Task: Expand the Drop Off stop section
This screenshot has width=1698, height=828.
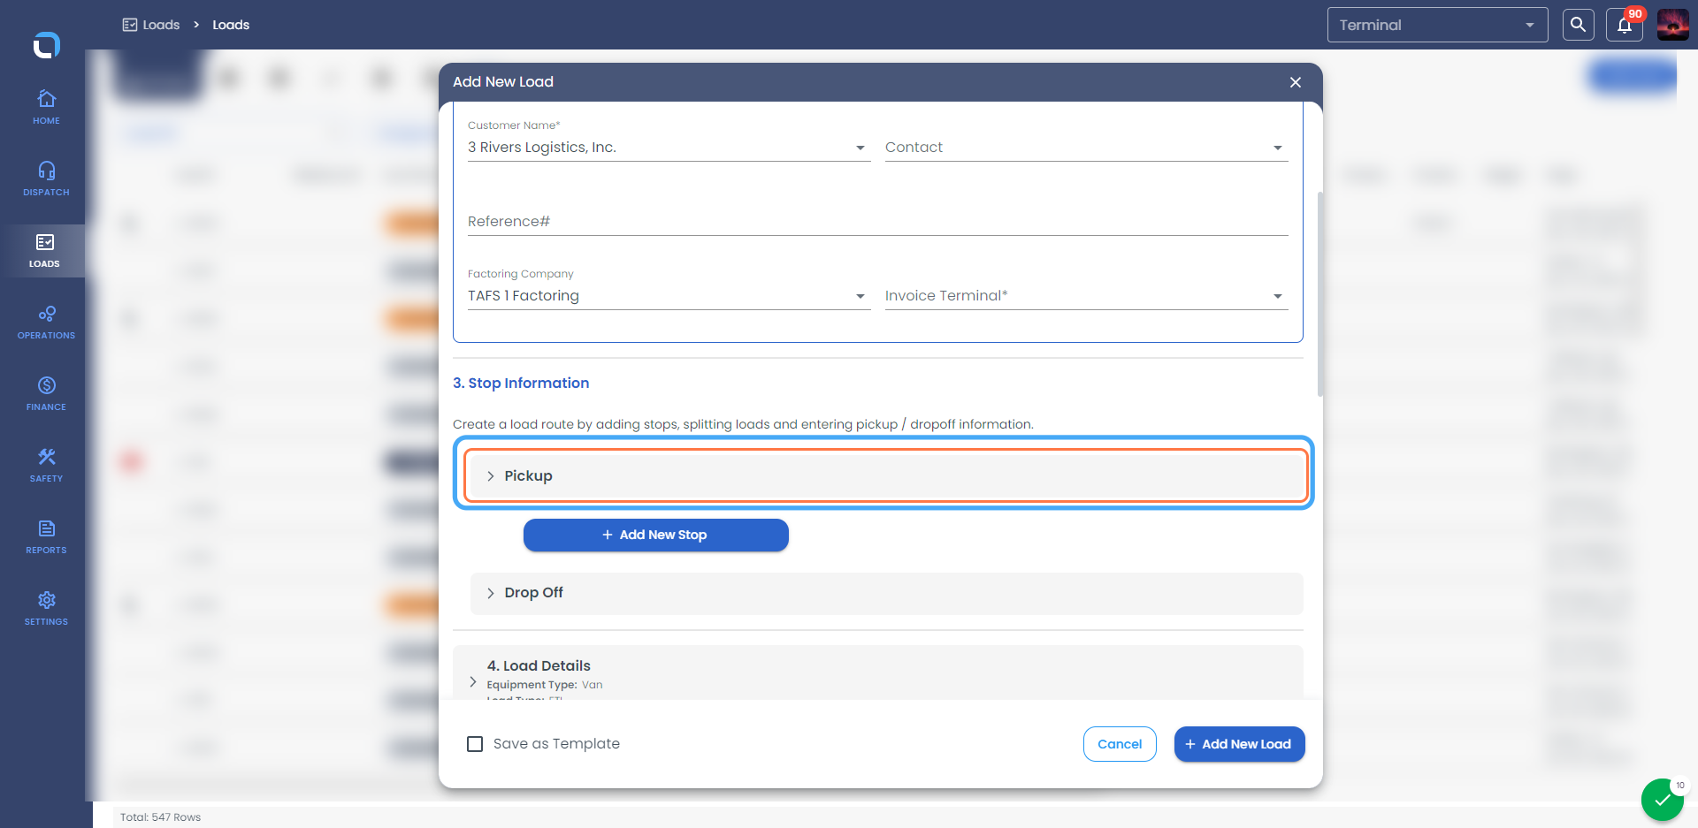Action: (x=886, y=593)
